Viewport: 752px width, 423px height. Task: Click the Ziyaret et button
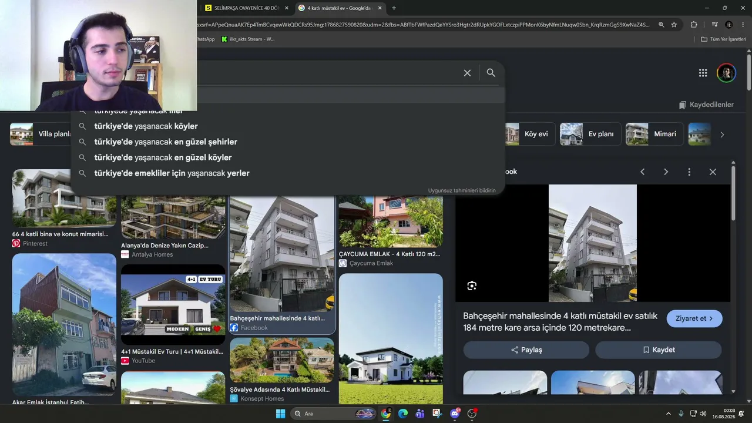(694, 318)
